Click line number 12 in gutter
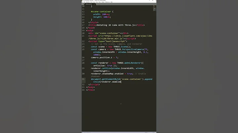238x133 pixels. 83,12
